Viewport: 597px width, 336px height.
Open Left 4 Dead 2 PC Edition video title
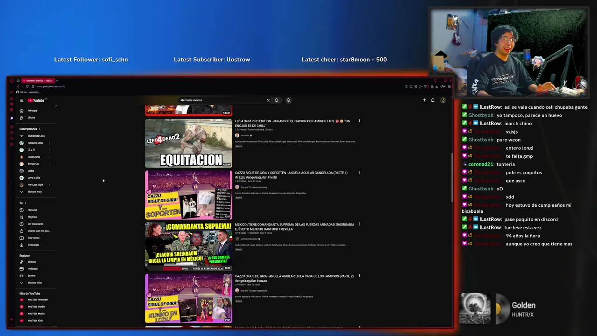click(x=292, y=123)
